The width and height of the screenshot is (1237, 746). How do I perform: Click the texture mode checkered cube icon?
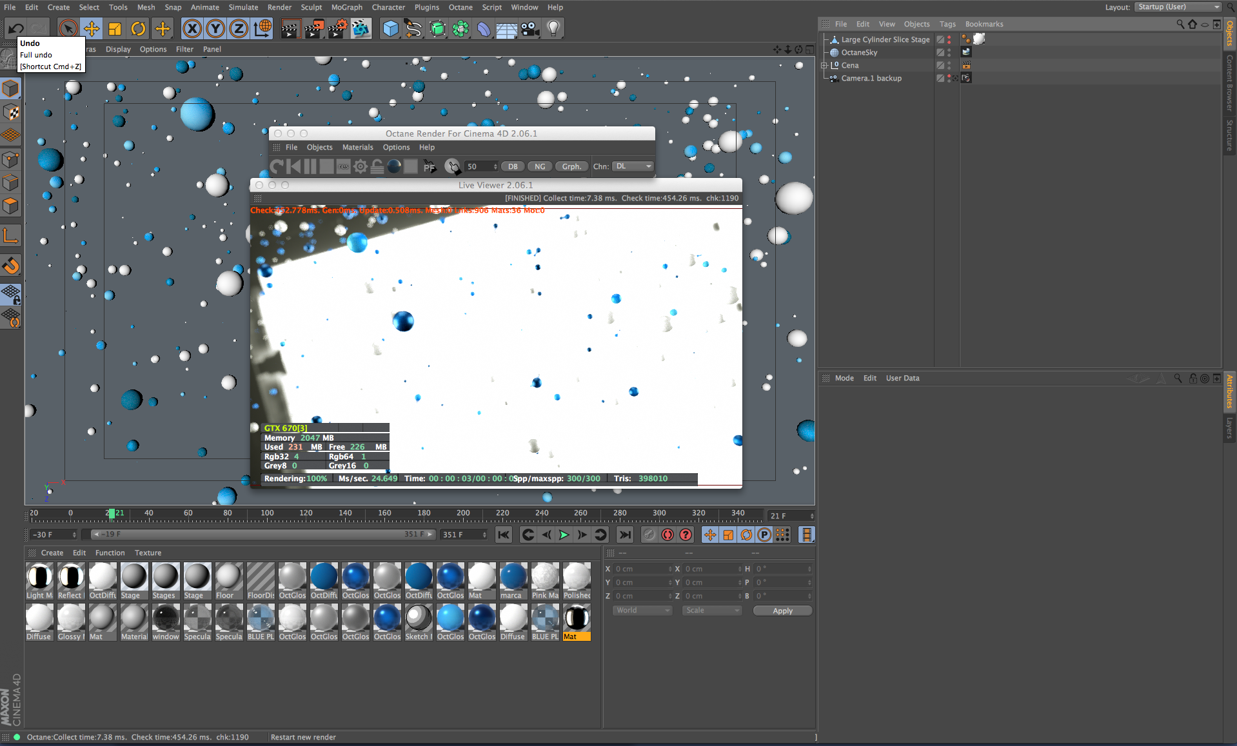click(x=12, y=112)
